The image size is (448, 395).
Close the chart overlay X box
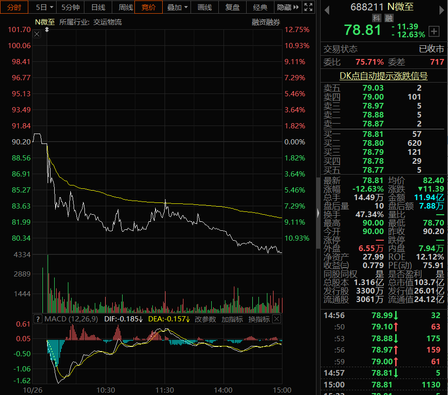click(x=37, y=34)
